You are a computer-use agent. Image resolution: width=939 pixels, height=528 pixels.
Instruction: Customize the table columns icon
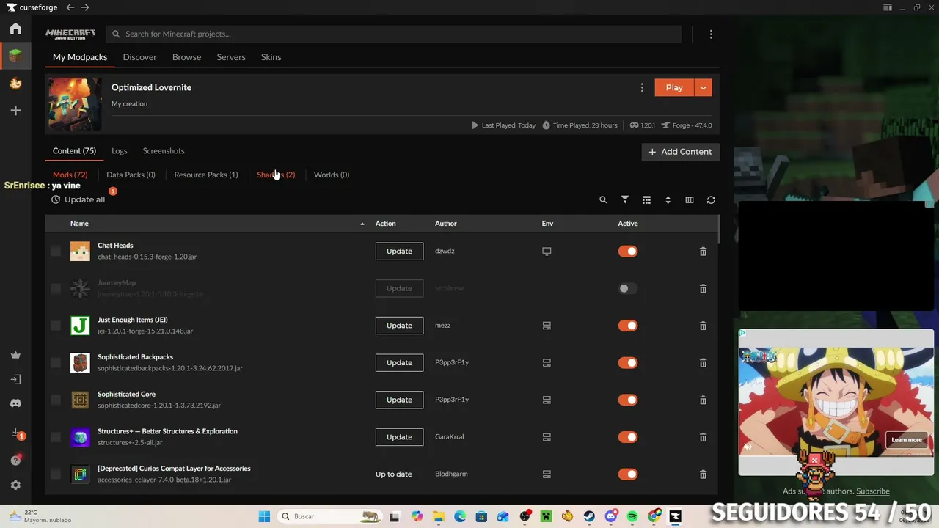click(690, 199)
